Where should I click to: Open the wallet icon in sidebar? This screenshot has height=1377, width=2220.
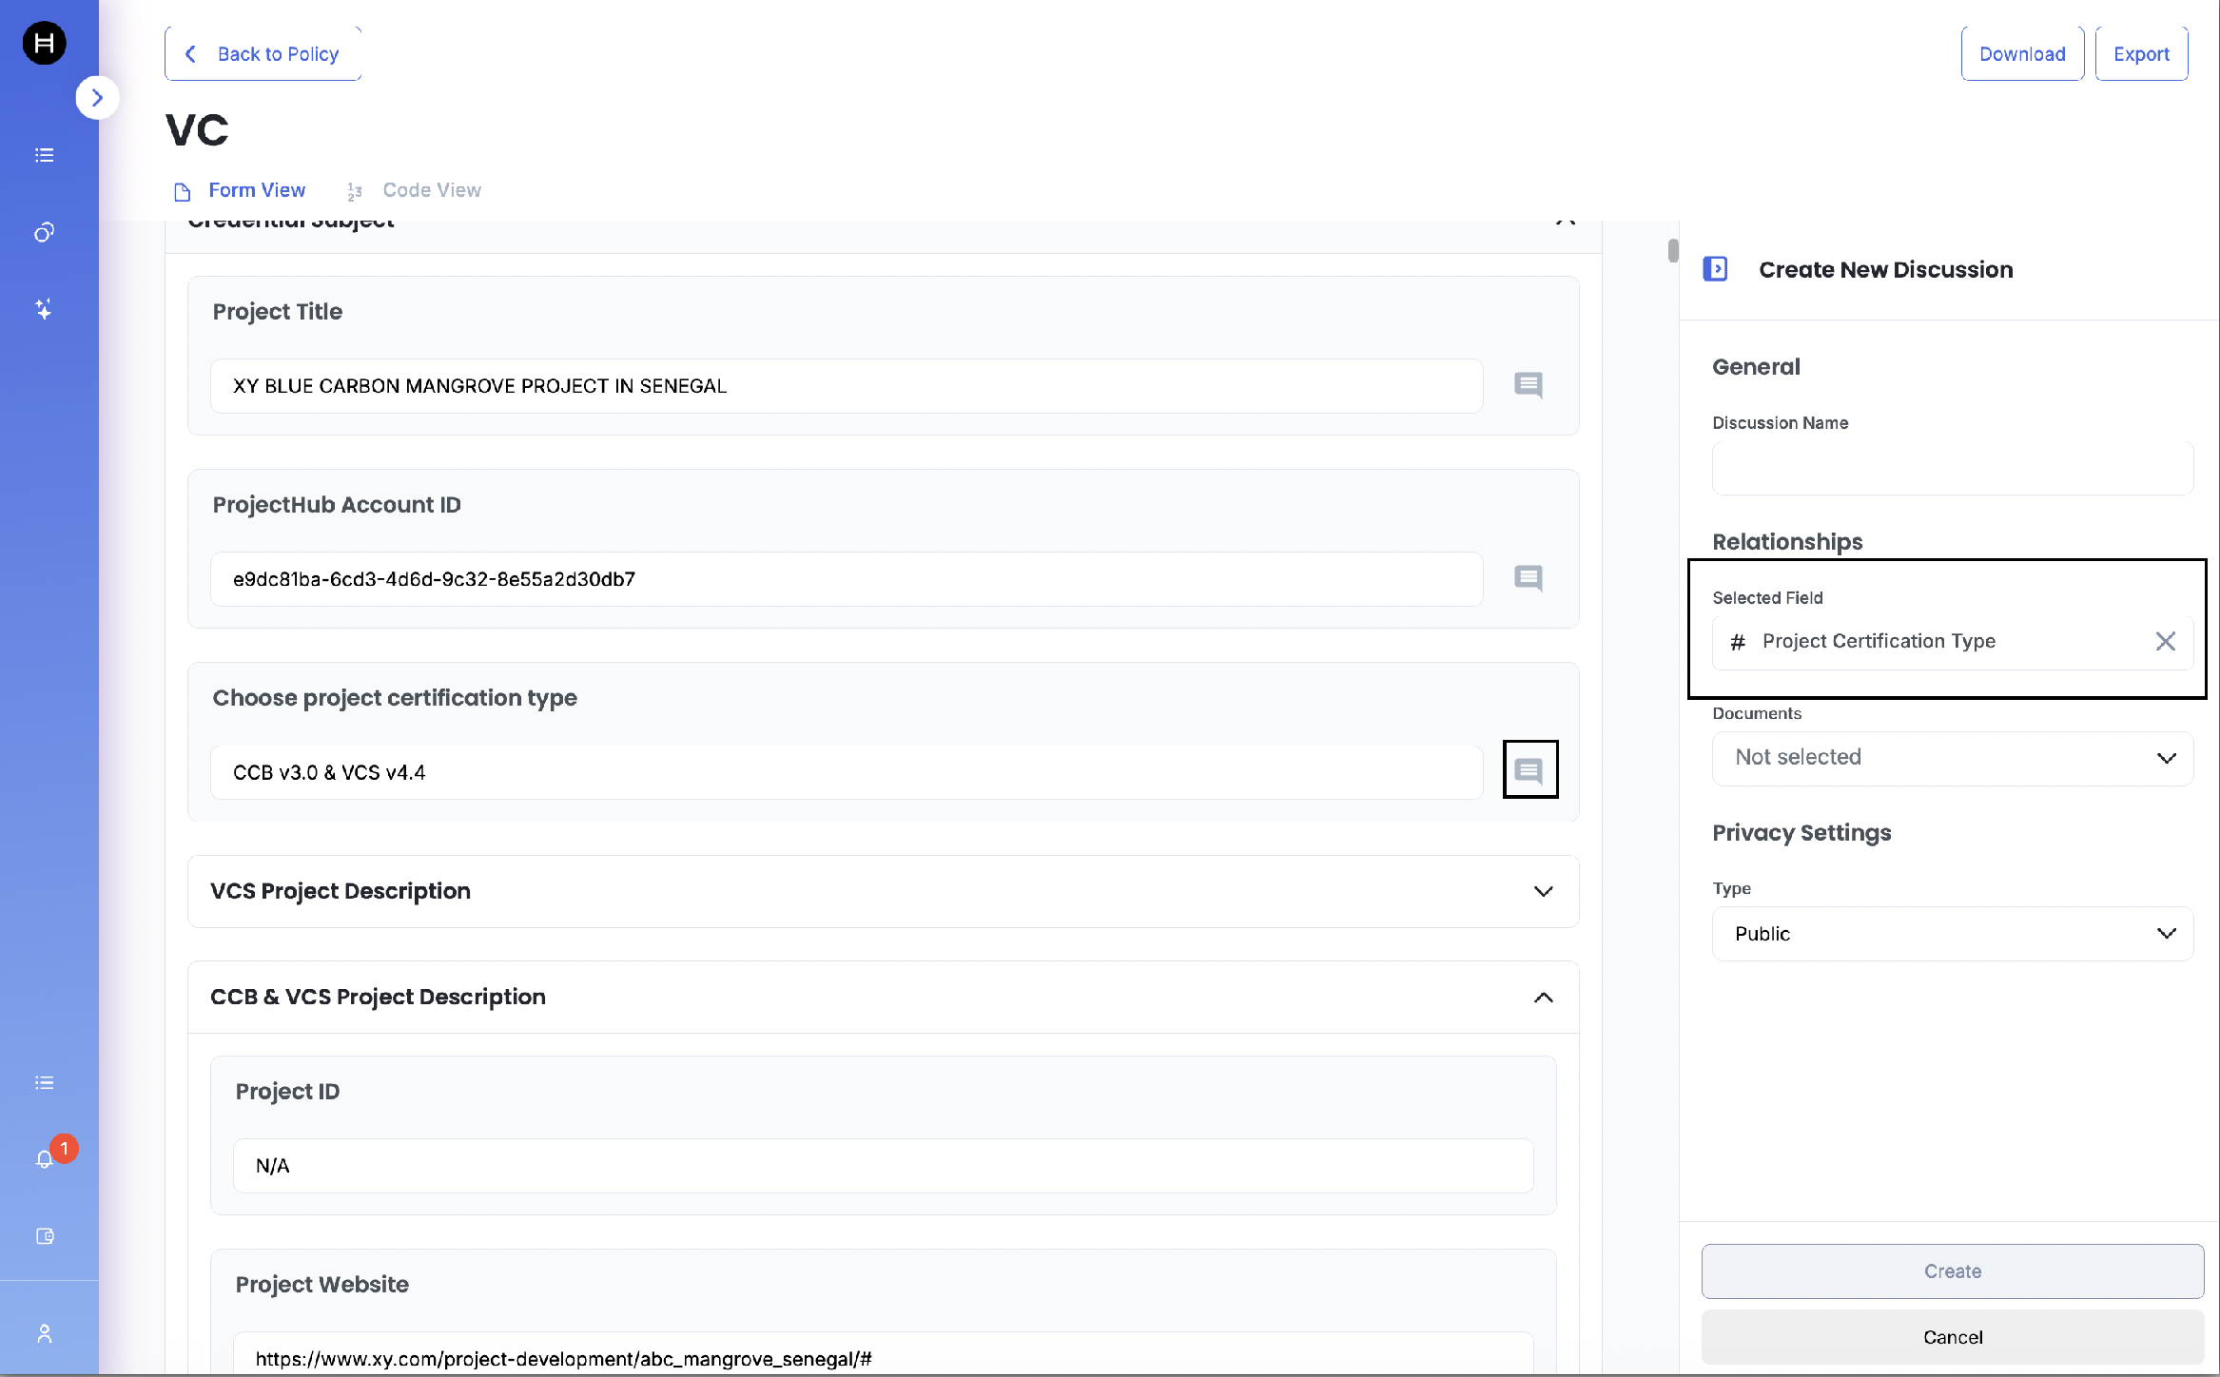tap(45, 1236)
